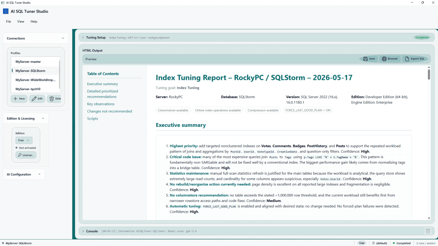Open the View menu
Image resolution: width=438 pixels, height=246 pixels.
click(21, 21)
